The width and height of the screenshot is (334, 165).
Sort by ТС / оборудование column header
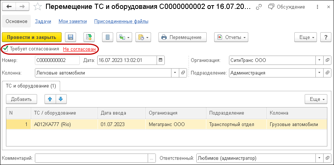(65, 113)
